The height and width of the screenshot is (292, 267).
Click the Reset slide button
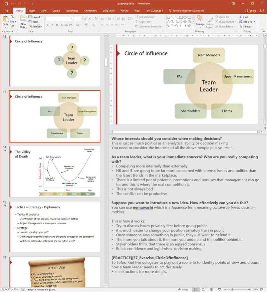click(x=33, y=22)
